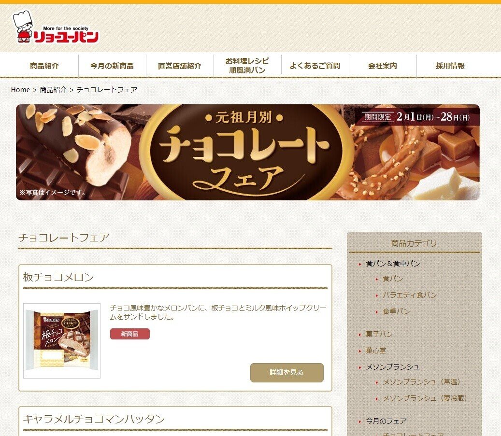Open 採用情報 navigation item
This screenshot has height=436, width=501.
click(450, 66)
